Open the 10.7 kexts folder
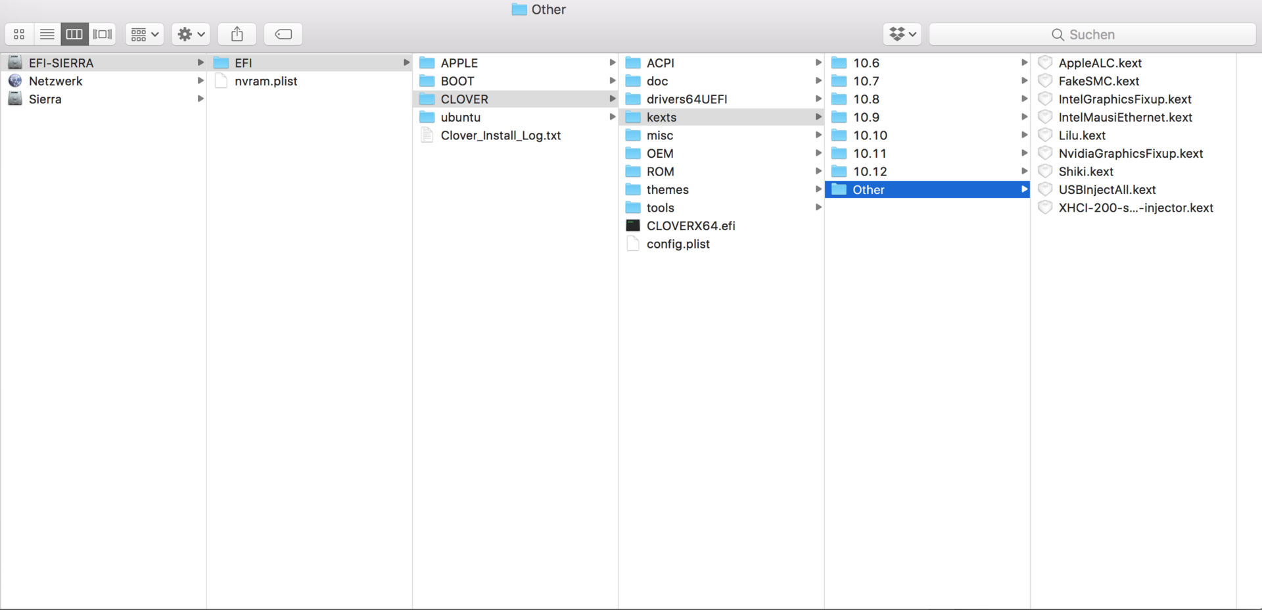Viewport: 1262px width, 610px height. (x=927, y=81)
